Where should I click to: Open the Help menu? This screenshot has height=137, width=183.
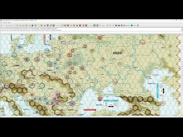(x=9, y=22)
